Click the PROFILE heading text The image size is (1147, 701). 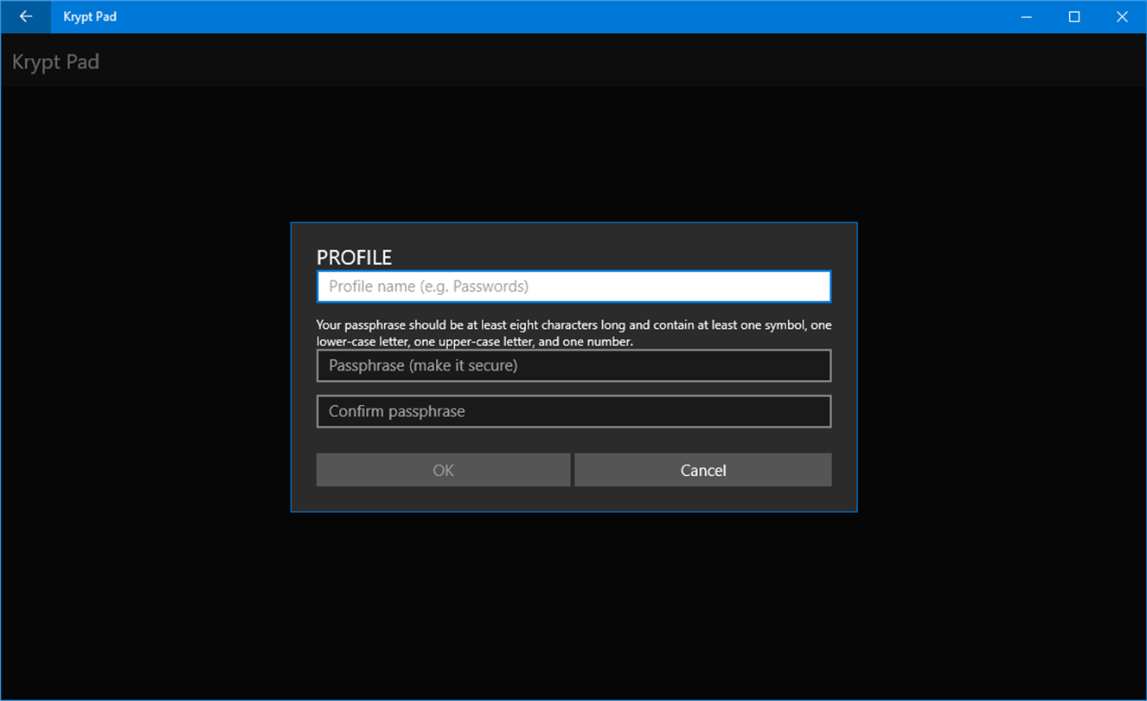click(354, 257)
